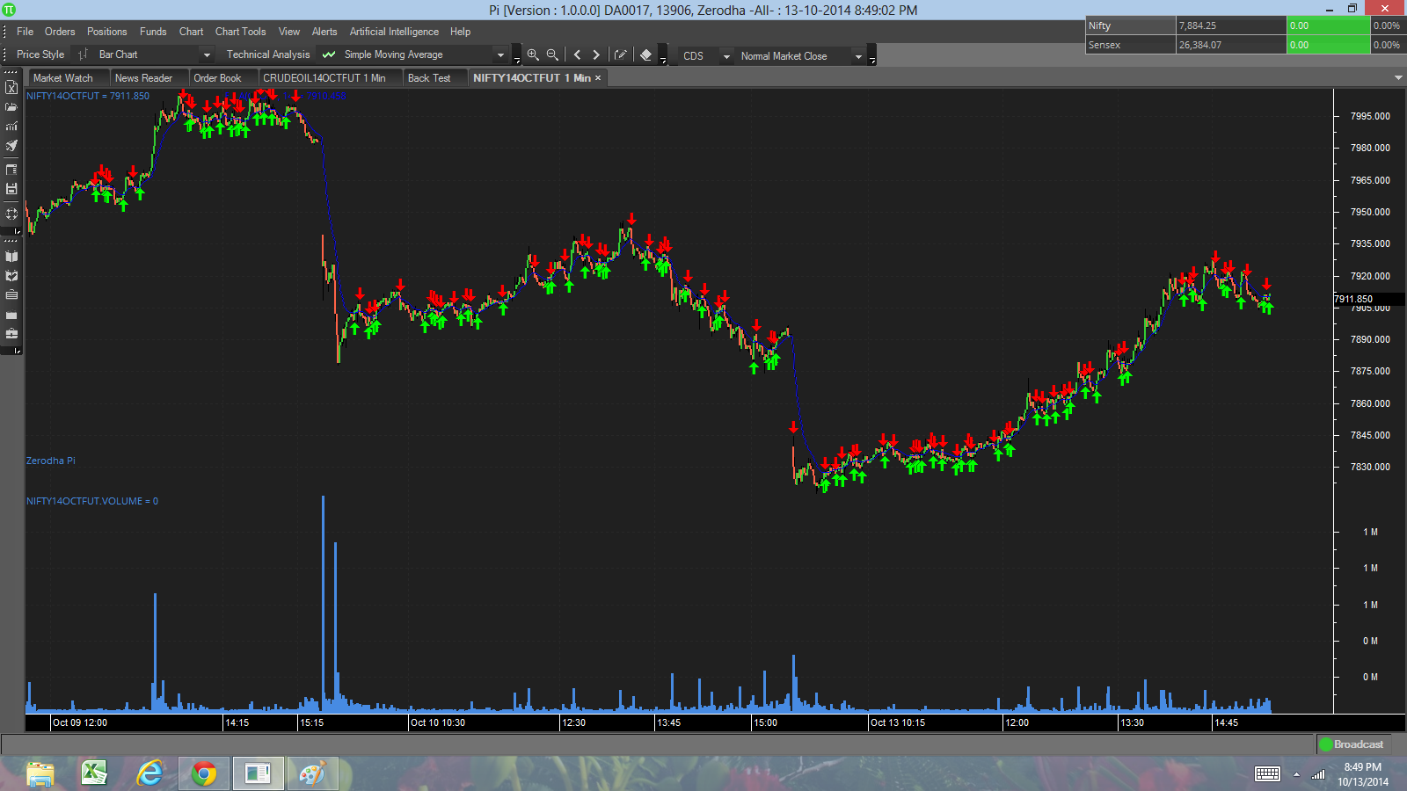Click the book with heart icon
The height and width of the screenshot is (791, 1407).
(11, 276)
